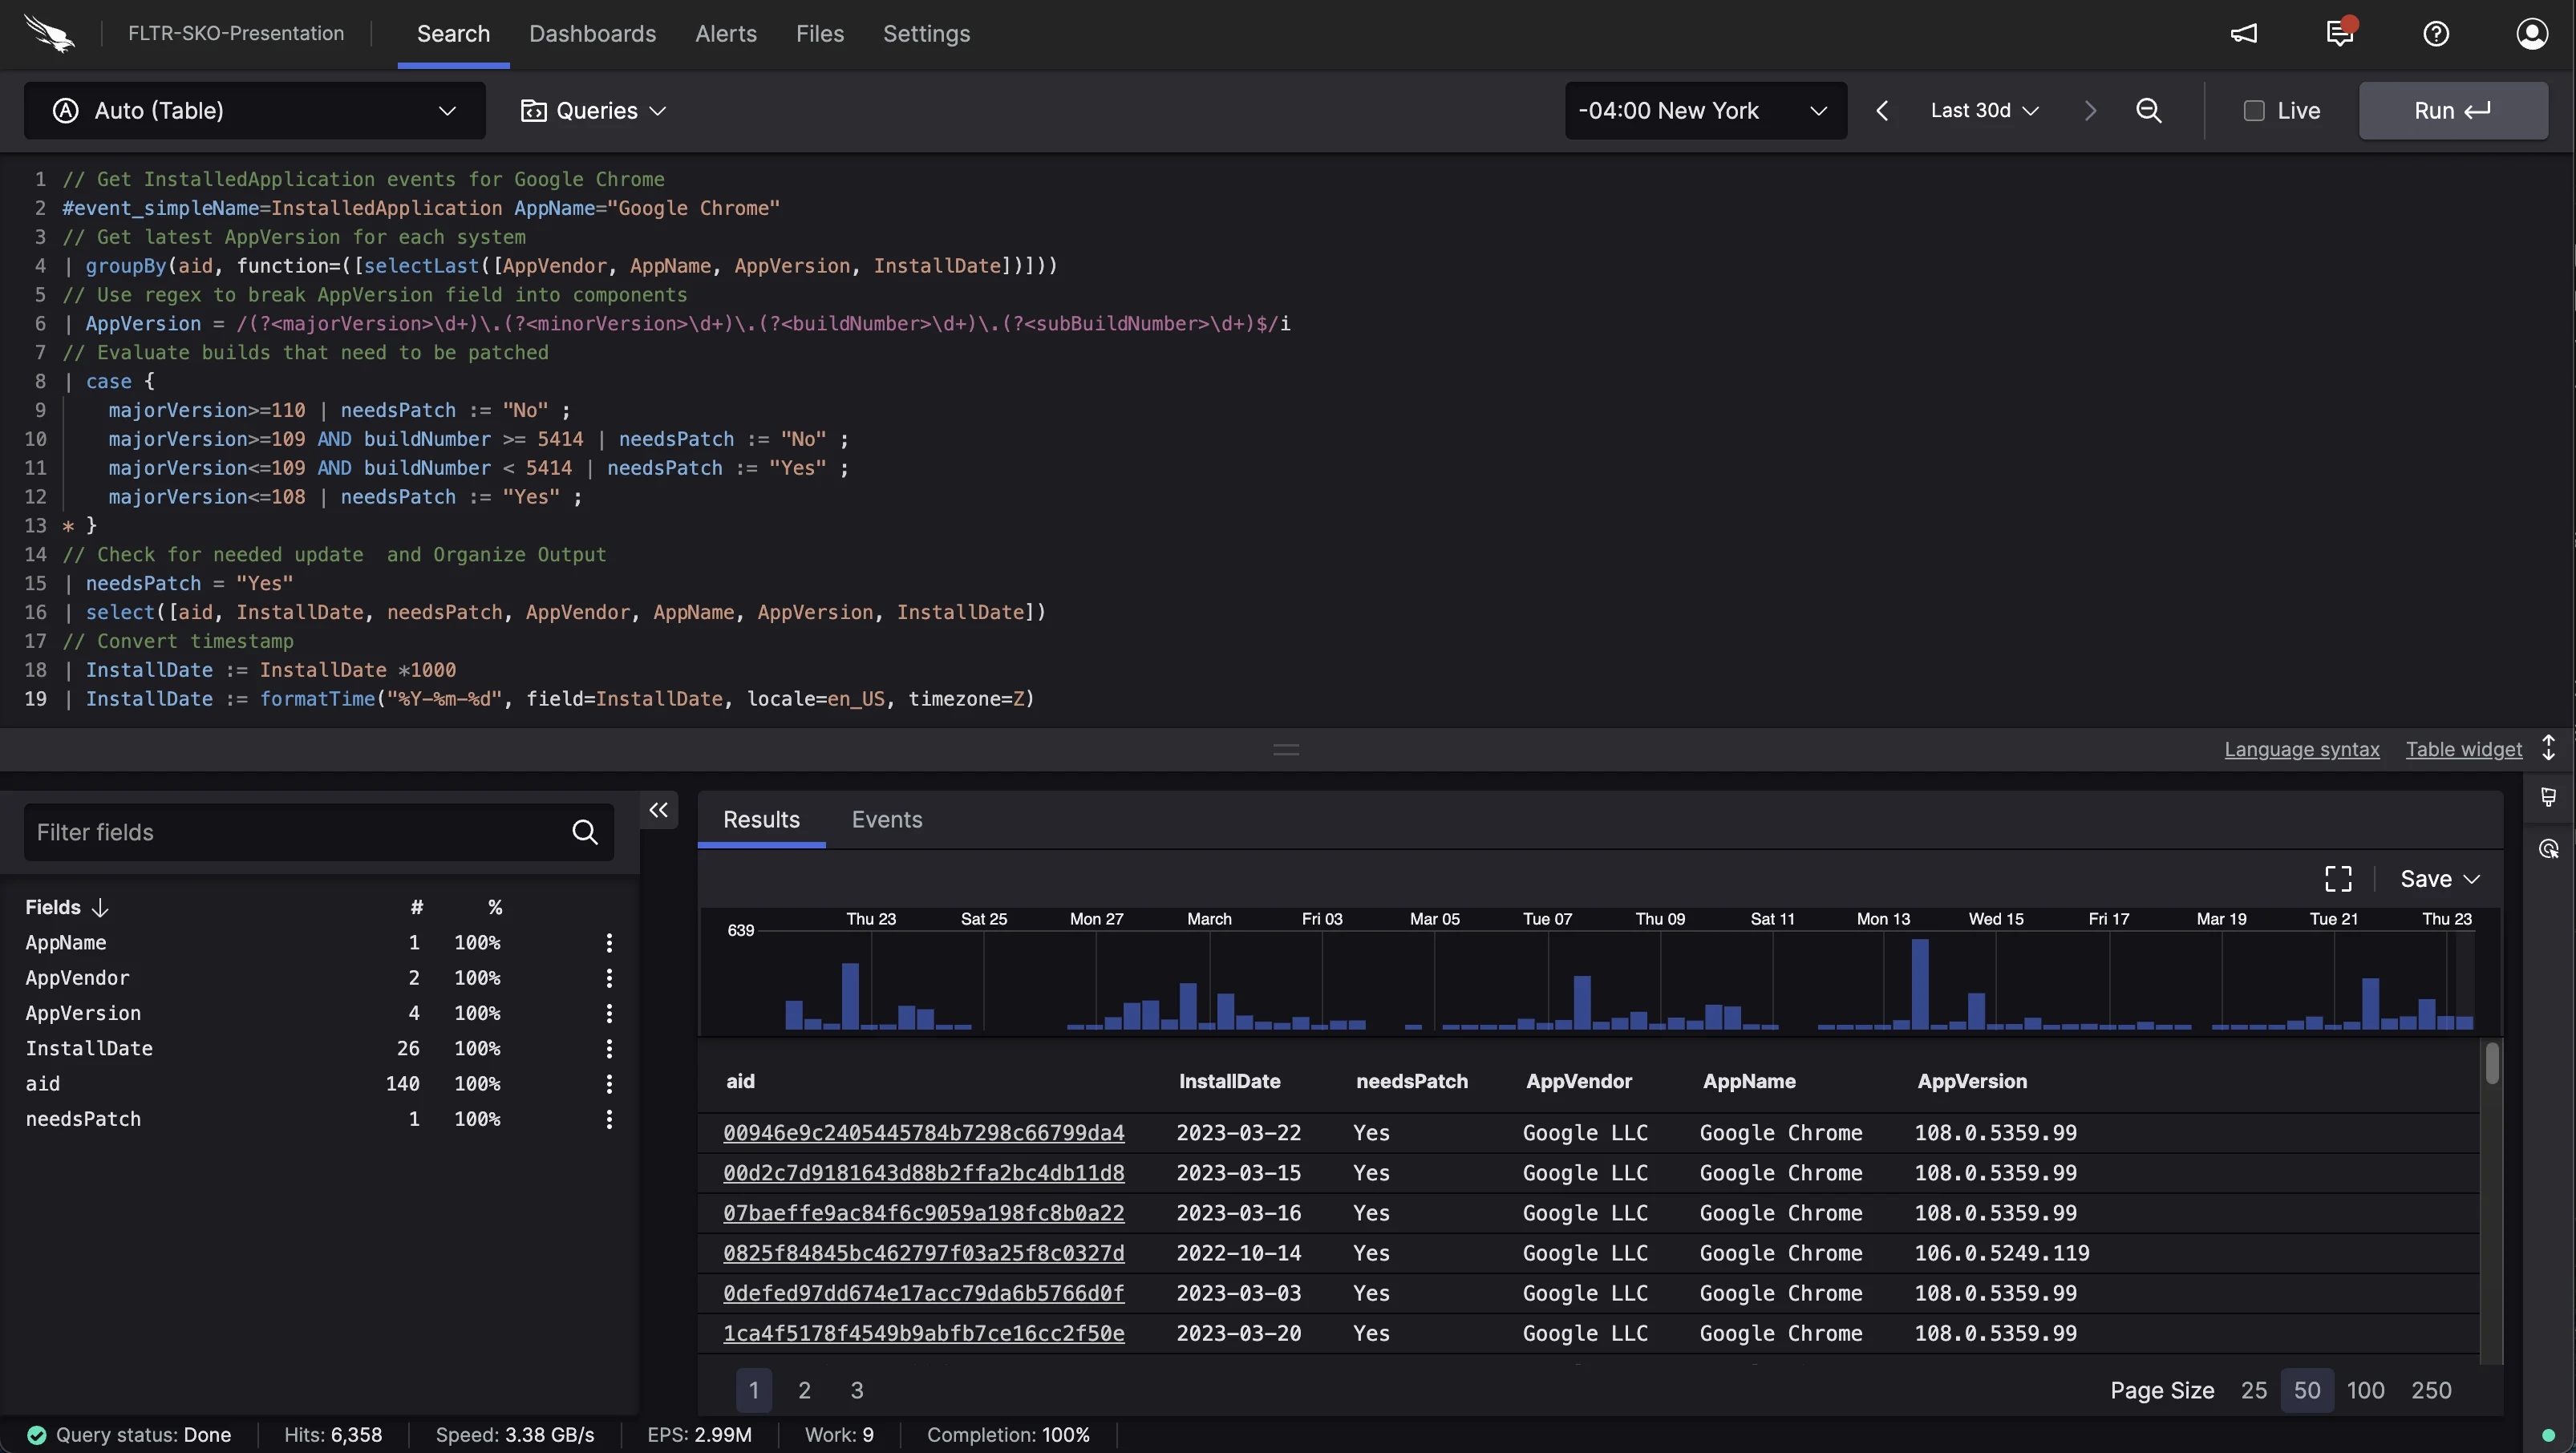The height and width of the screenshot is (1453, 2576).
Task: Collapse the fields panel with double chevron
Action: pos(658,810)
